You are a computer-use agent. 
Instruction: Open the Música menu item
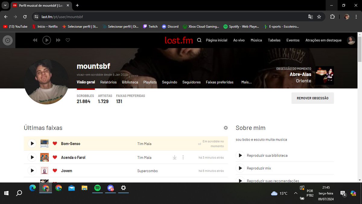[256, 40]
